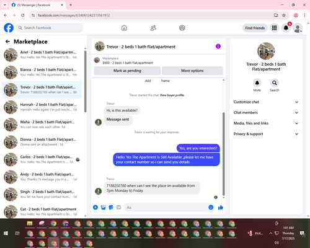This screenshot has width=310, height=248.
Task: Click the chat messages scrollbar
Action: tap(223, 154)
